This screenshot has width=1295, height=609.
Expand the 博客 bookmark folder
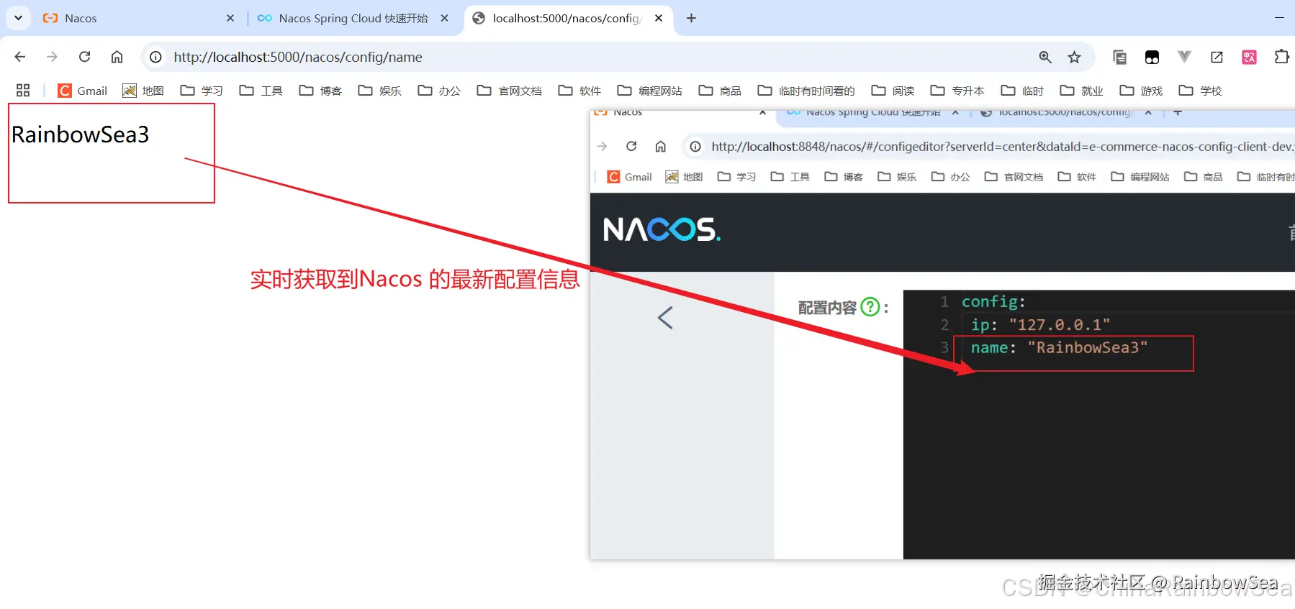coord(320,91)
